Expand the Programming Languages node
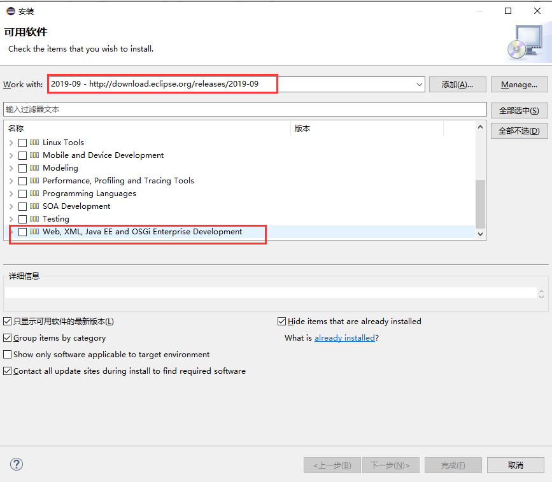 coord(11,194)
